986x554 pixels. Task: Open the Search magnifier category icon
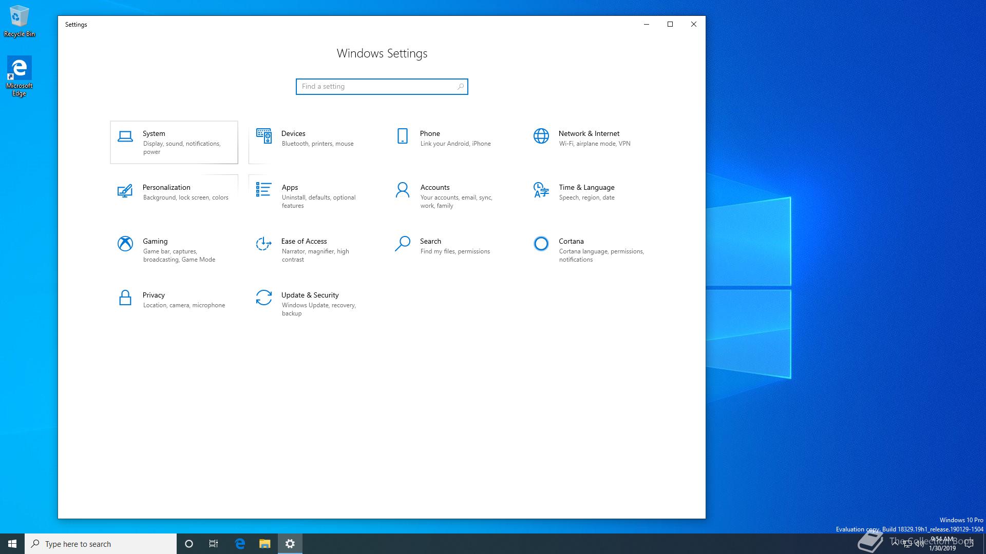pos(403,244)
